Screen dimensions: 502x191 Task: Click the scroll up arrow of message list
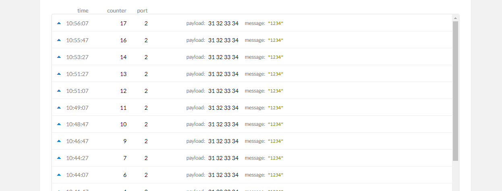(455, 18)
